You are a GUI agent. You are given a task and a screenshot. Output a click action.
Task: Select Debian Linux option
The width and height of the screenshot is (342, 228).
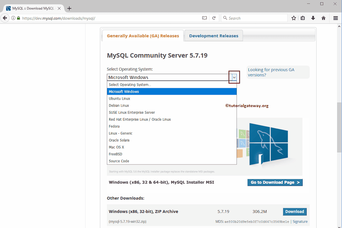pyautogui.click(x=172, y=106)
